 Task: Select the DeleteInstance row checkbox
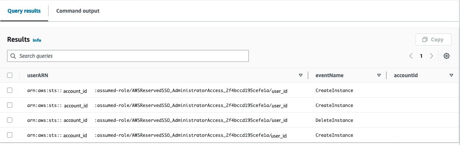point(10,120)
